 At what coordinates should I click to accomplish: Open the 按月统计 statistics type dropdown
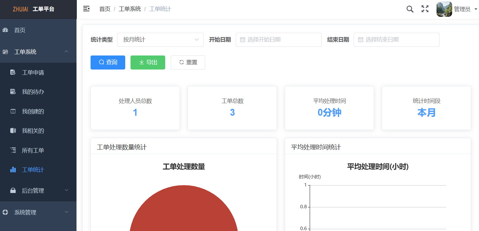160,40
